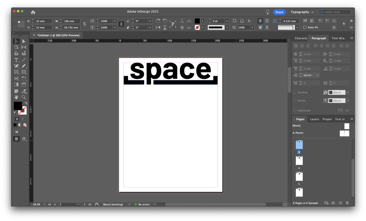Viewport: 366px width, 221px height.
Task: Enable the Border checkbox
Action: pyautogui.click(x=295, y=101)
